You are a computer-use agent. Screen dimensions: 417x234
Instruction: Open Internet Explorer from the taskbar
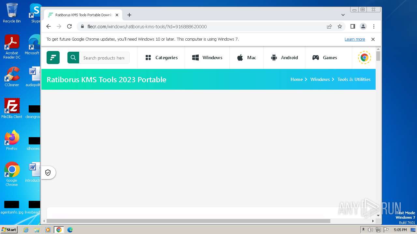pos(26,230)
